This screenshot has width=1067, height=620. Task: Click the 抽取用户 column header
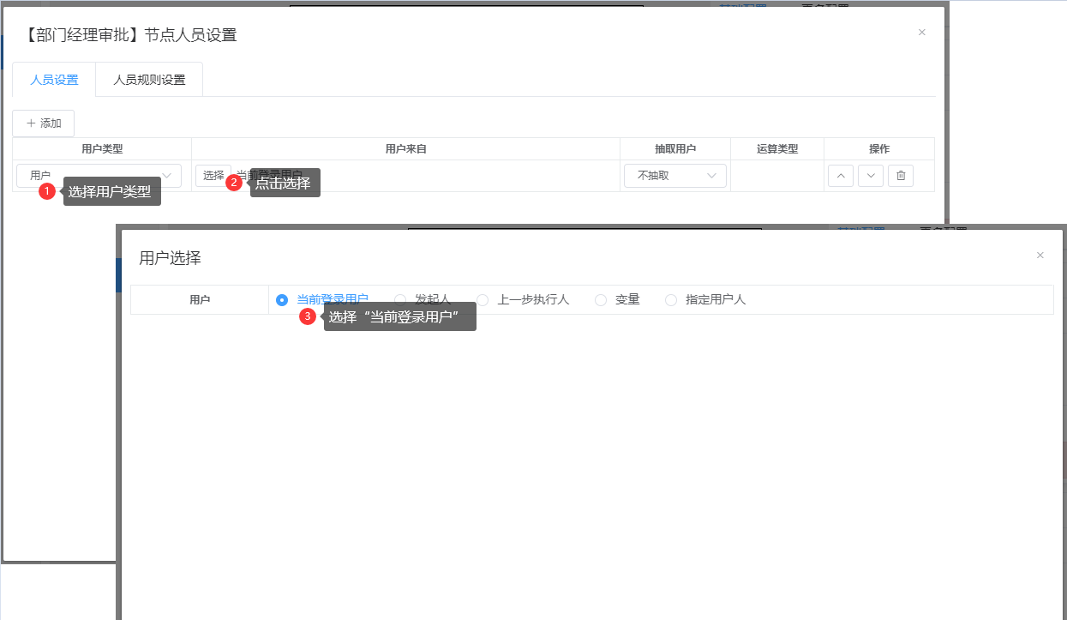675,149
